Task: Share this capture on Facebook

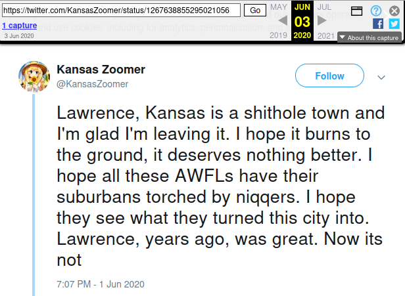Action: 378,24
